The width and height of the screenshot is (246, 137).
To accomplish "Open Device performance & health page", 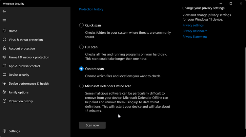I will tap(29, 83).
